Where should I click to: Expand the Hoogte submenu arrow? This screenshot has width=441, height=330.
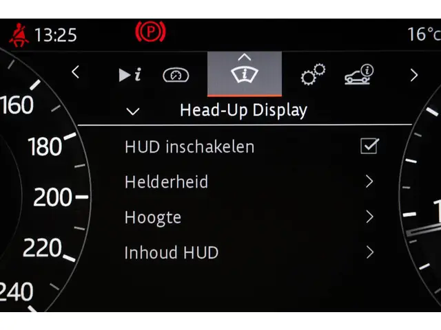tap(369, 217)
